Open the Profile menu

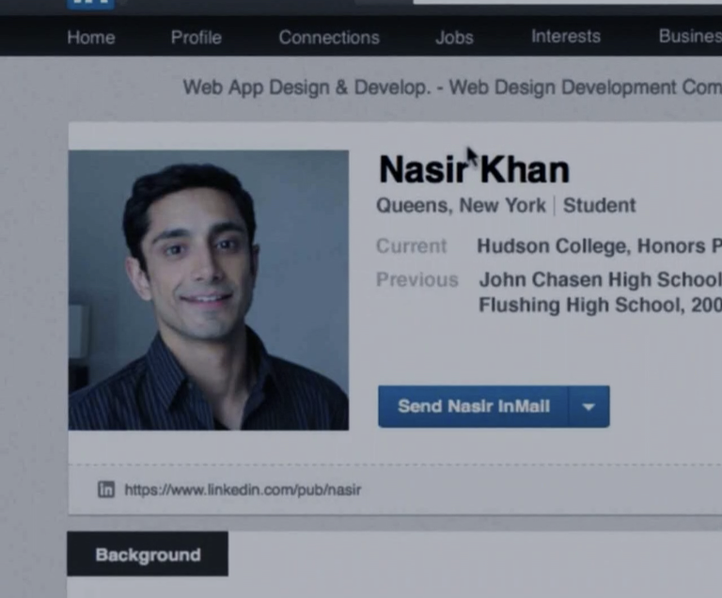click(196, 38)
